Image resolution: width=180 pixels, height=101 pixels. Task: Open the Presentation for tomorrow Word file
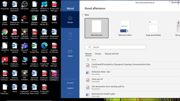coord(54,34)
